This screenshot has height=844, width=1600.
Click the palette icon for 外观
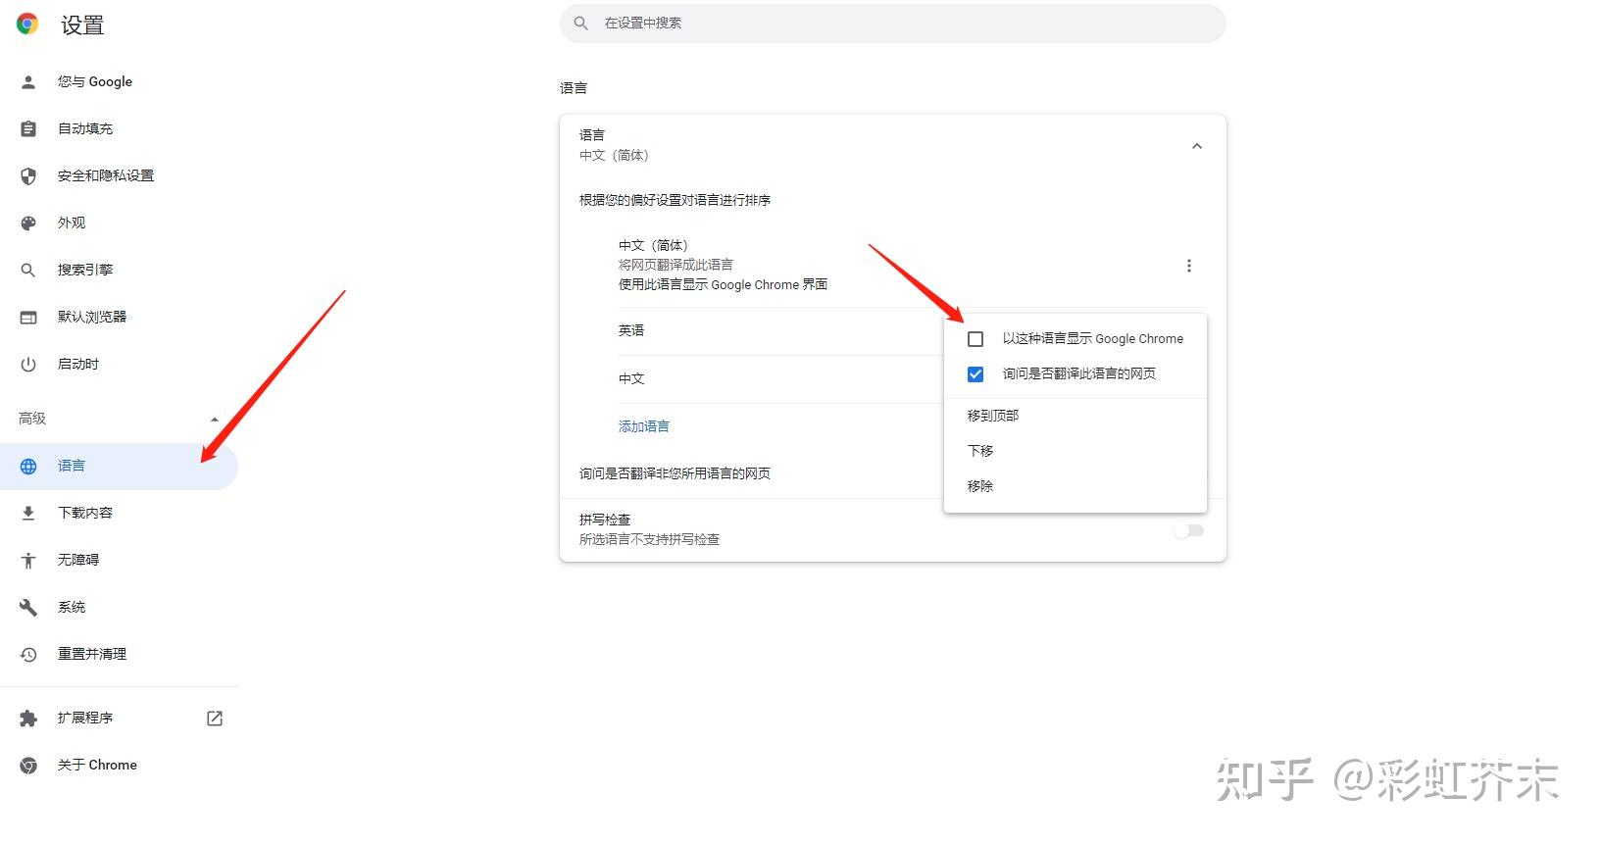[28, 223]
